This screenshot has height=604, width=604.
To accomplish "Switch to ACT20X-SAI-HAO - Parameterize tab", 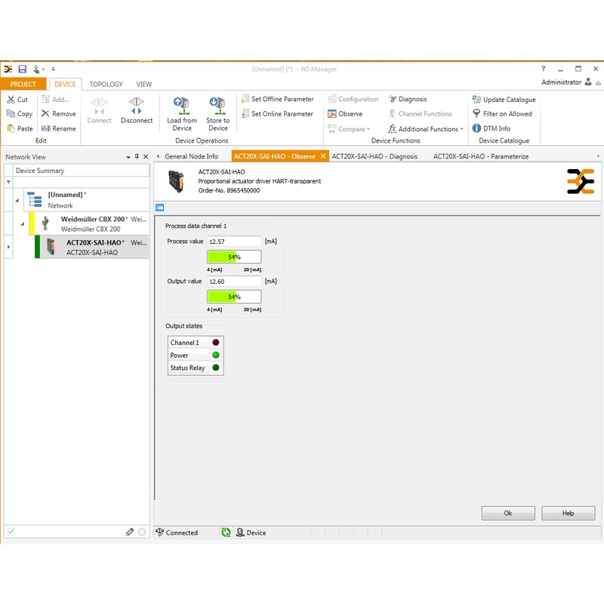I will (x=481, y=156).
